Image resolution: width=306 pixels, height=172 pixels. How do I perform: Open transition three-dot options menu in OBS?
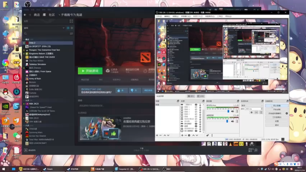pos(261,112)
